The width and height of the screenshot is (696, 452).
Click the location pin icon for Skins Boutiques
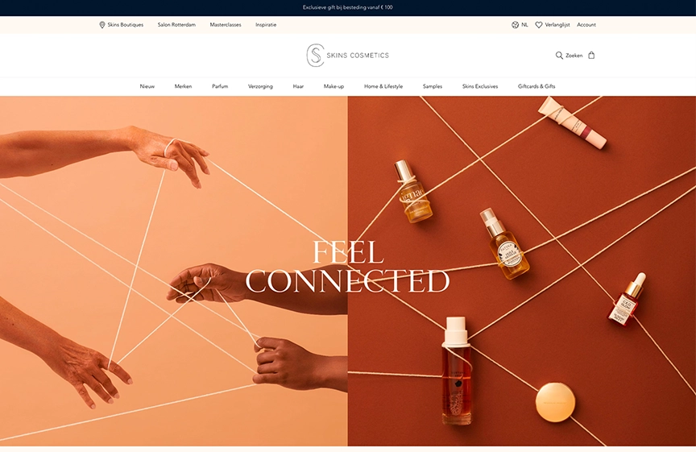point(102,25)
